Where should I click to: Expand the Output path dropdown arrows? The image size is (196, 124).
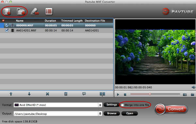pyautogui.click(x=100, y=114)
